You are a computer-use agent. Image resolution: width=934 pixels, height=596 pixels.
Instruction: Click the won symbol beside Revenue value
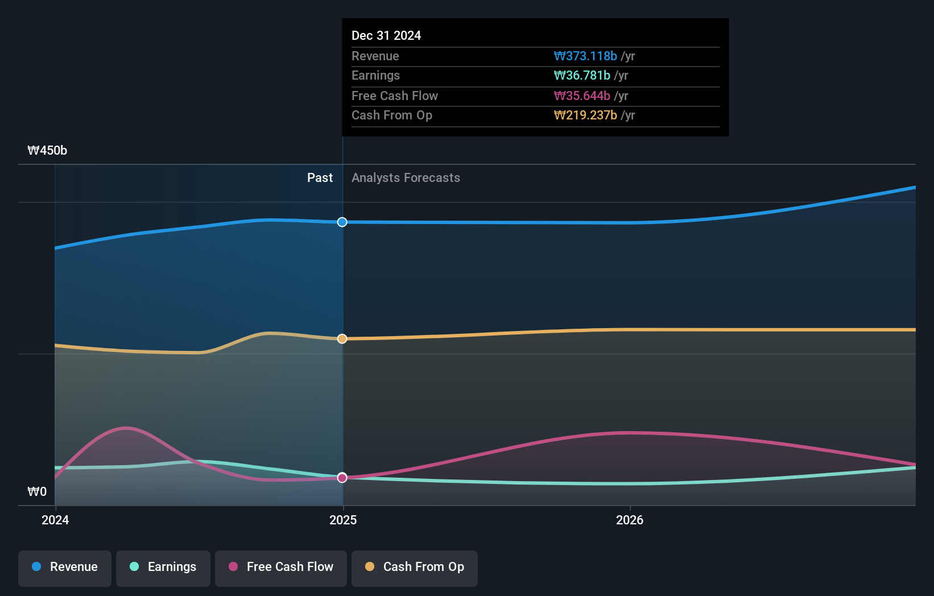tap(559, 56)
